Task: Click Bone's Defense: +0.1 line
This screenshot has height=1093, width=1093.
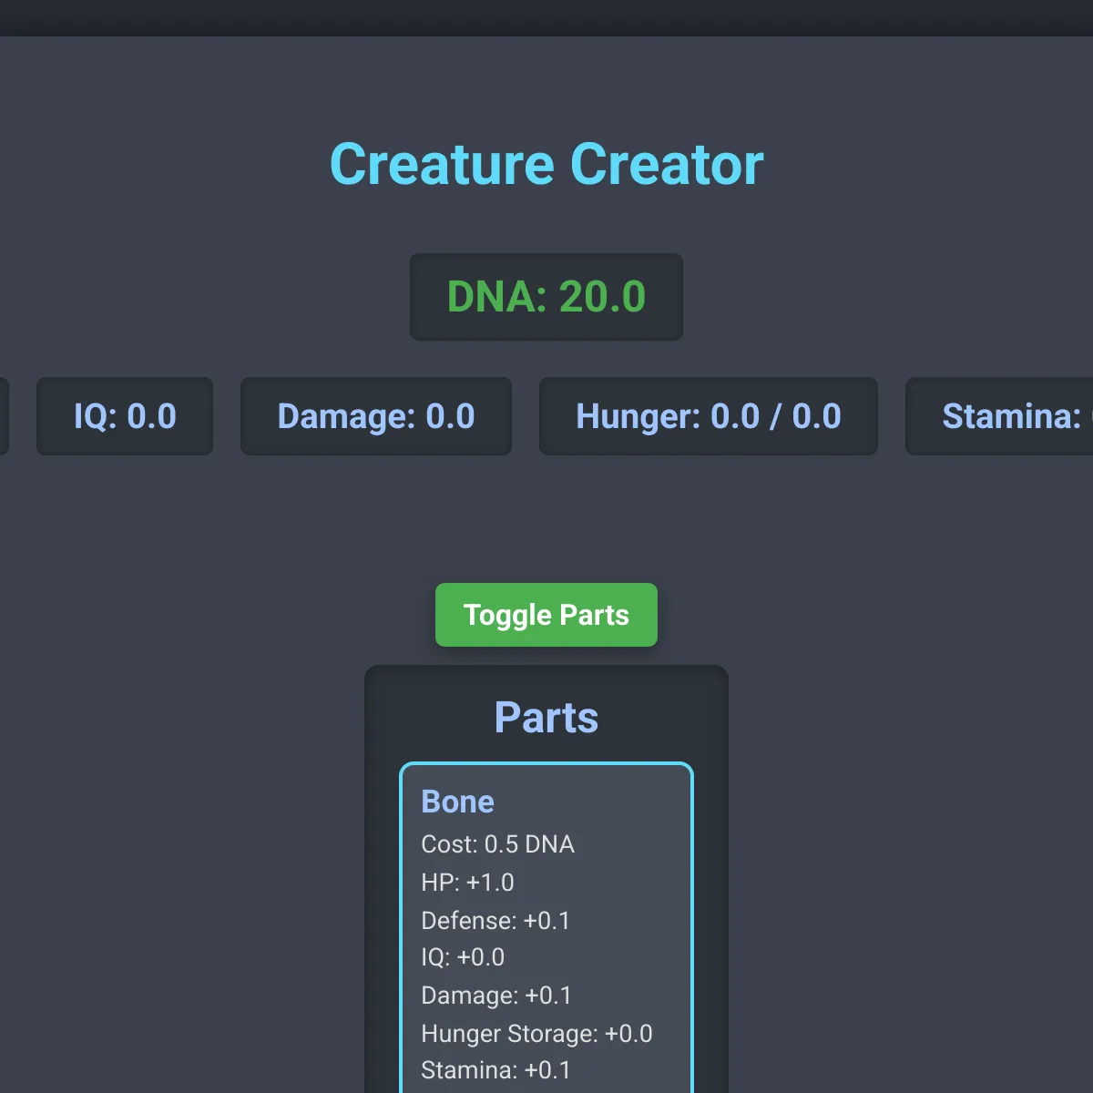Action: tap(495, 921)
